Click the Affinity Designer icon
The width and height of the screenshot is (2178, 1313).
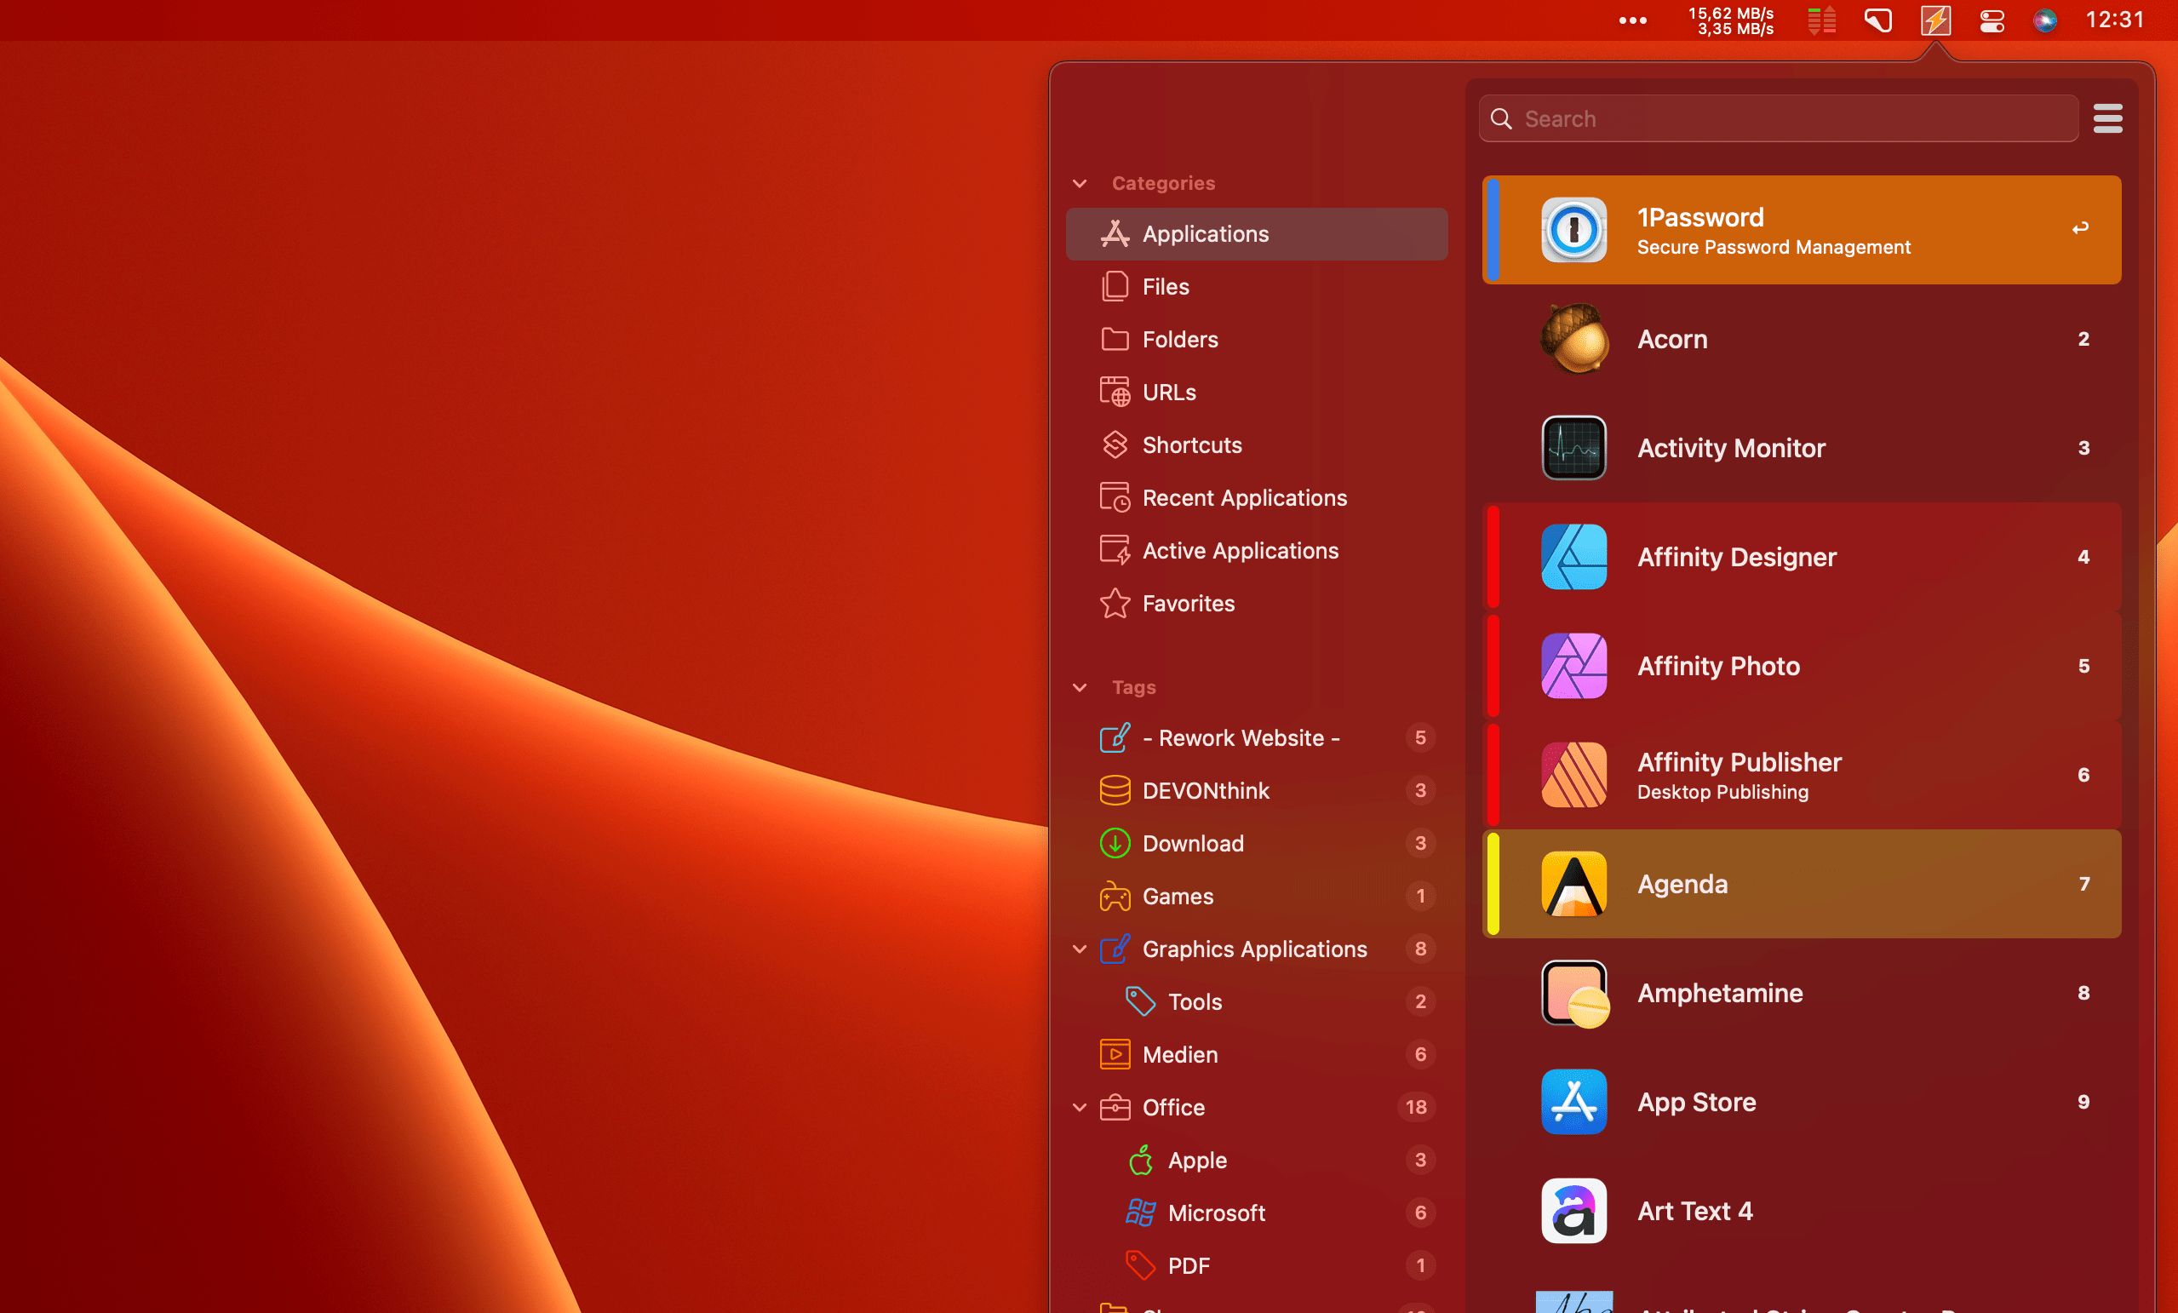(1573, 557)
